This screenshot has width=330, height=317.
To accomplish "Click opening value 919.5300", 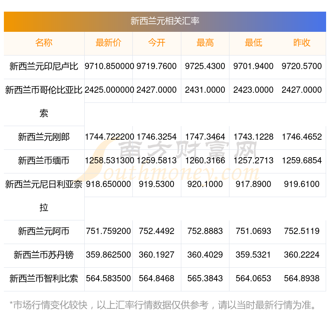I will [x=156, y=184].
